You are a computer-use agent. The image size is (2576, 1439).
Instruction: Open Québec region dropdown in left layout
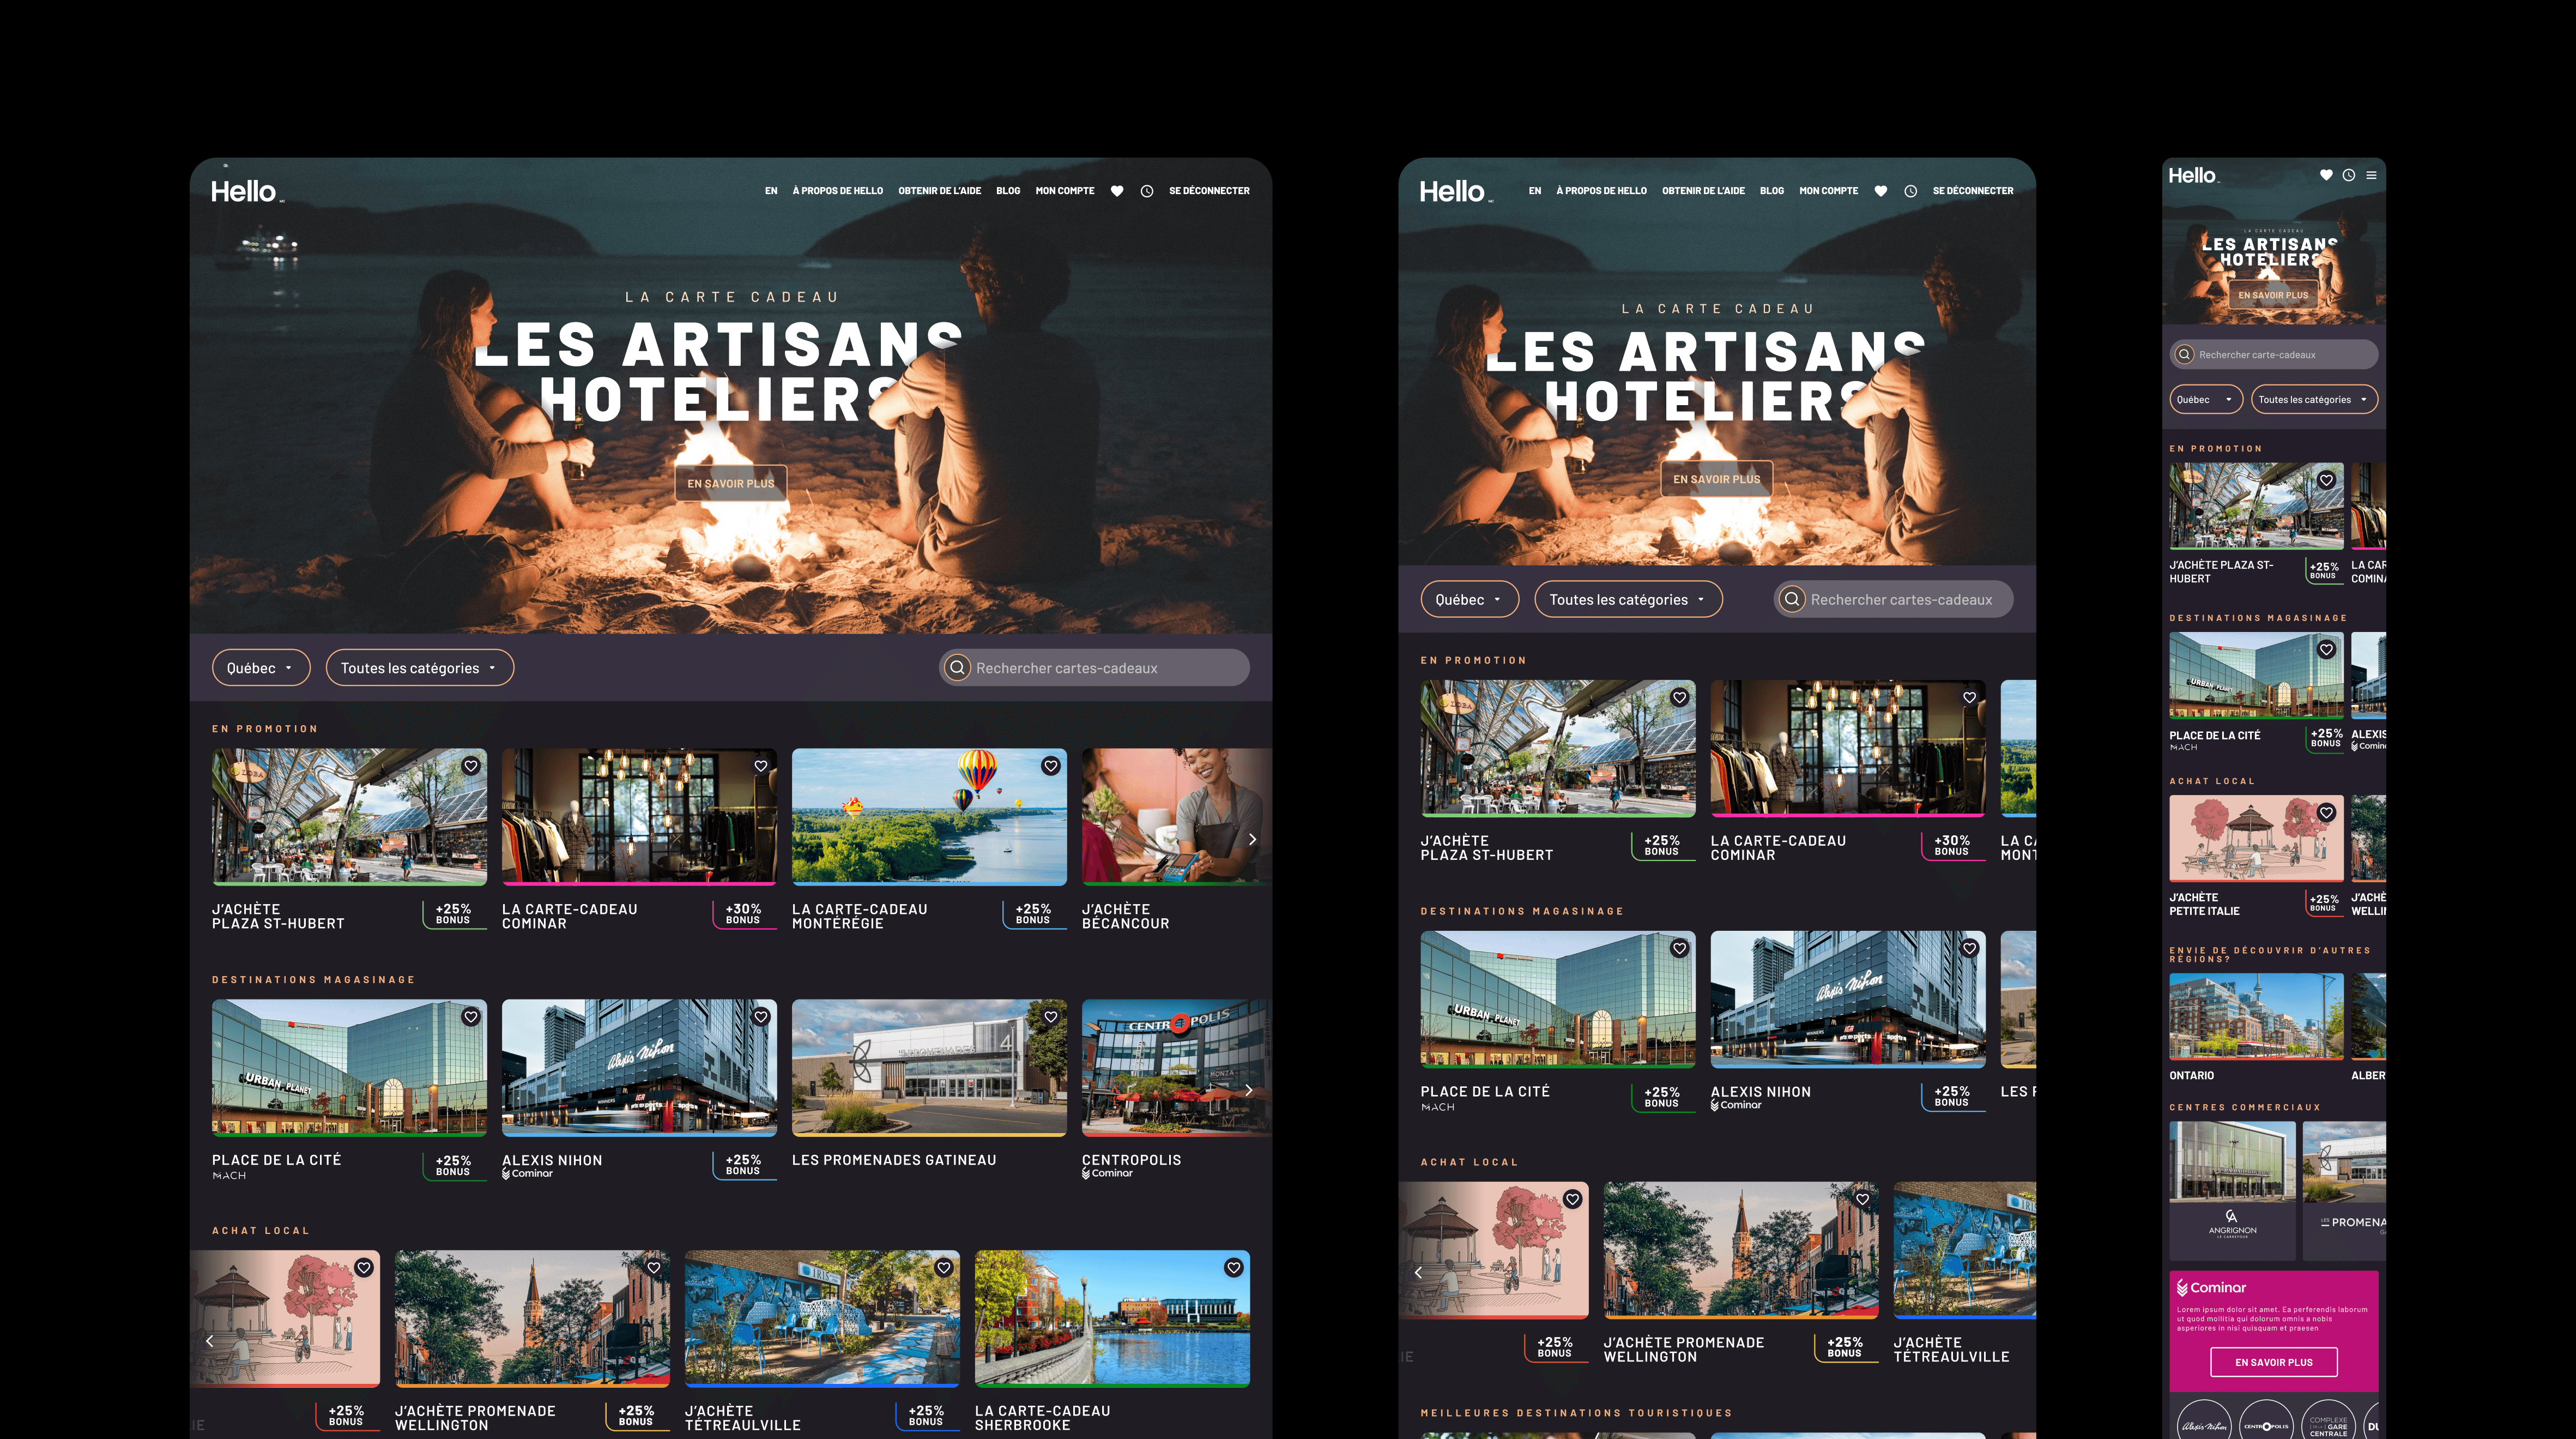pyautogui.click(x=260, y=669)
